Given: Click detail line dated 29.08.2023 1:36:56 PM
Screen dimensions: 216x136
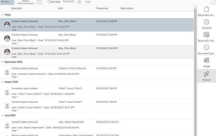Looking at the screenshot, I should click(43, 94).
